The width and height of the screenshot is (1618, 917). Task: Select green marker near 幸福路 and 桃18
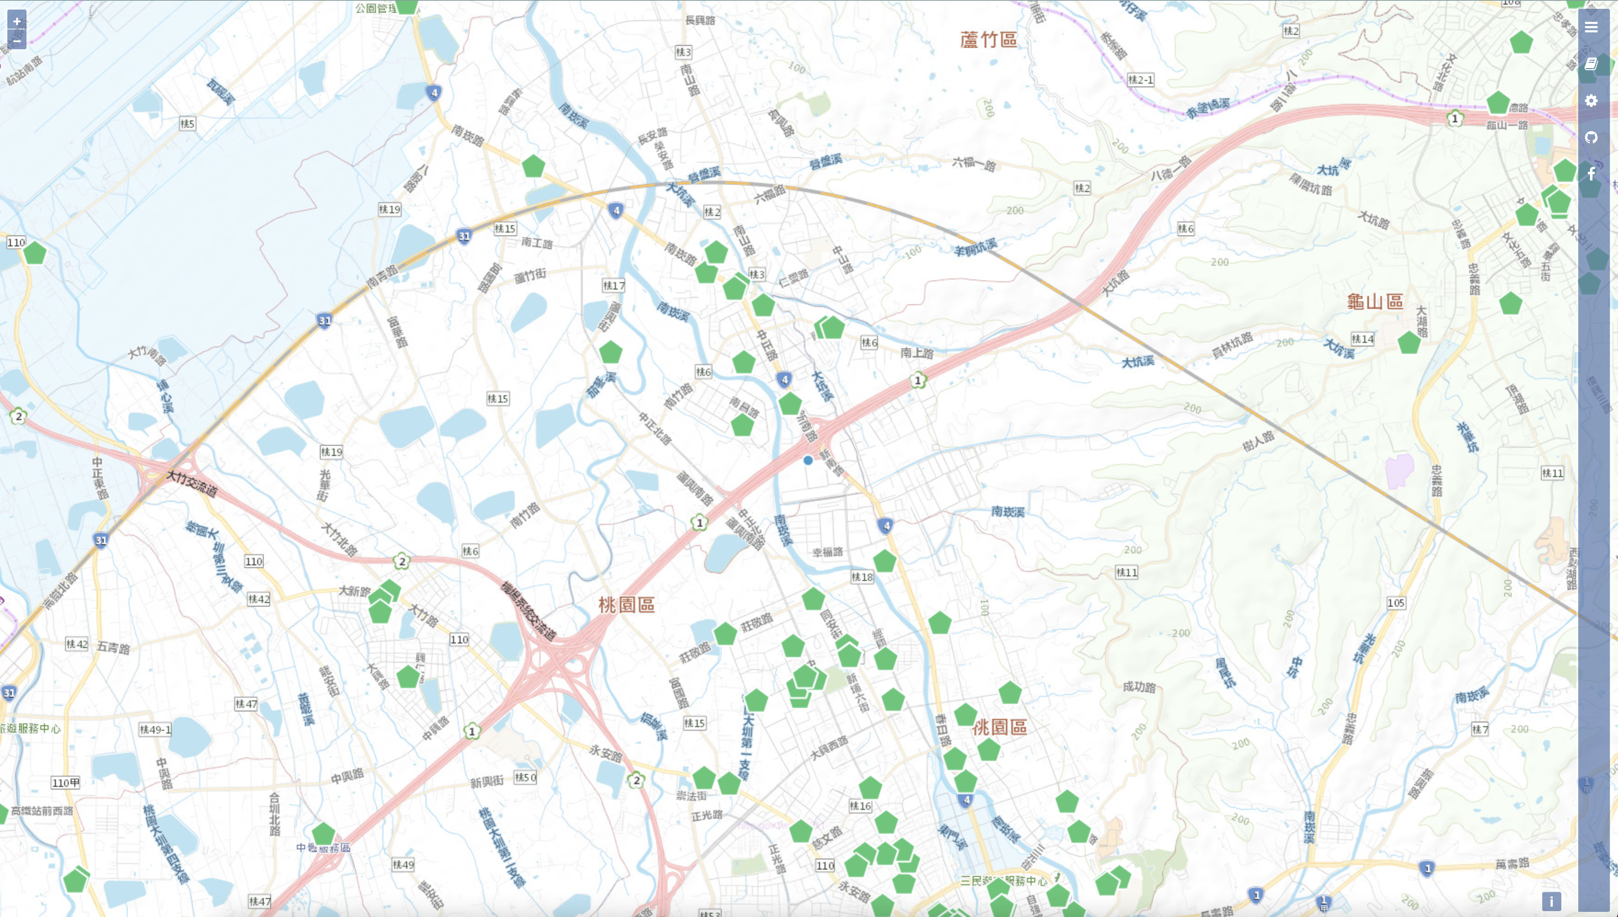[x=885, y=561]
